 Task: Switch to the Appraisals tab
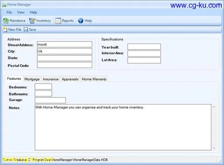[70, 79]
